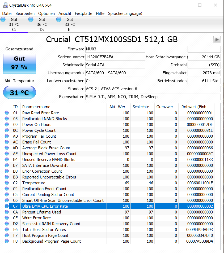The image size is (224, 253).
Task: Click status orb of Raw Read Error Rate row
Action: click(x=7, y=113)
